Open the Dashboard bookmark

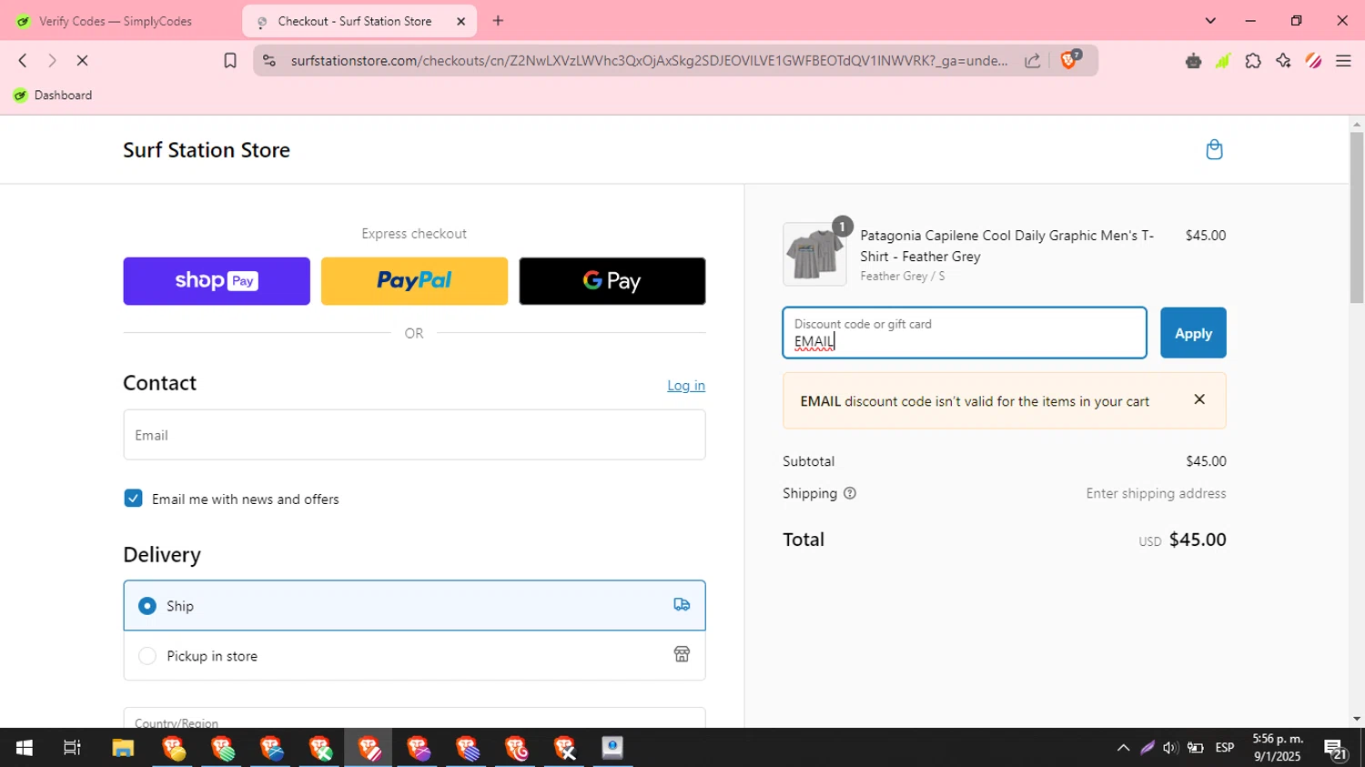tap(53, 95)
